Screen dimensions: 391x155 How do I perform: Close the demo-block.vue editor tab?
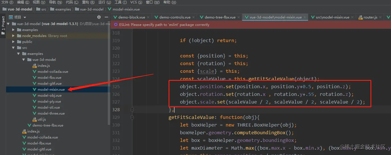149,17
